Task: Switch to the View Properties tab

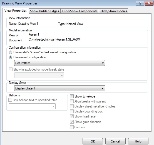Action: point(16,11)
